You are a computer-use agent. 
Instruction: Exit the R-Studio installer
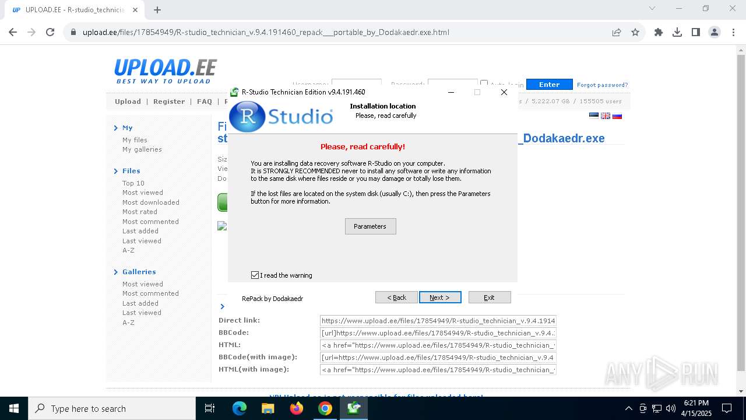(x=490, y=297)
